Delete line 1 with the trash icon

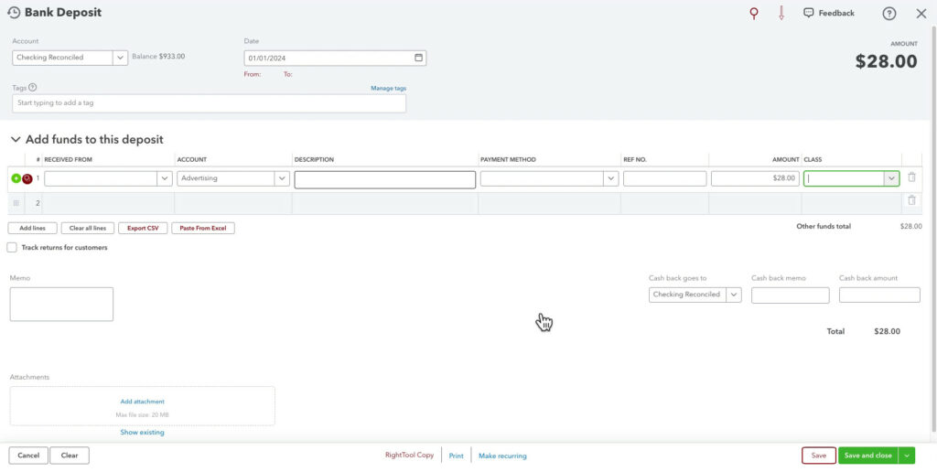(x=911, y=177)
